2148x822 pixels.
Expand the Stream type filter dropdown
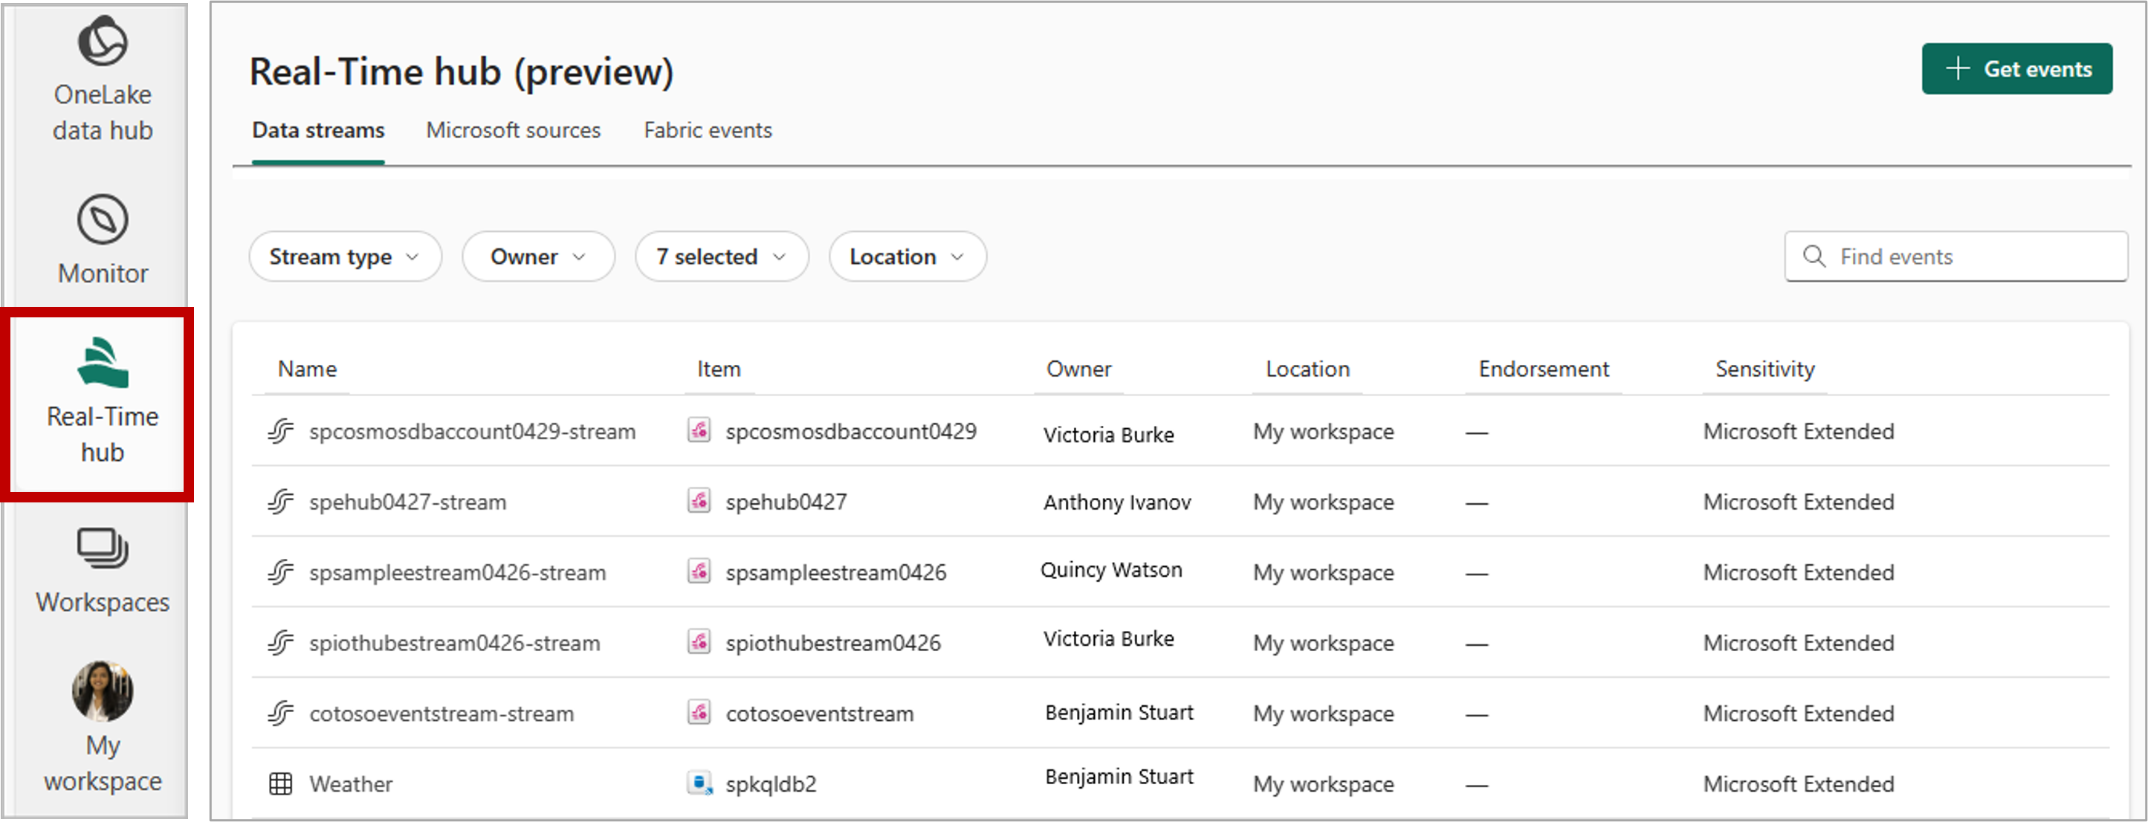(344, 256)
